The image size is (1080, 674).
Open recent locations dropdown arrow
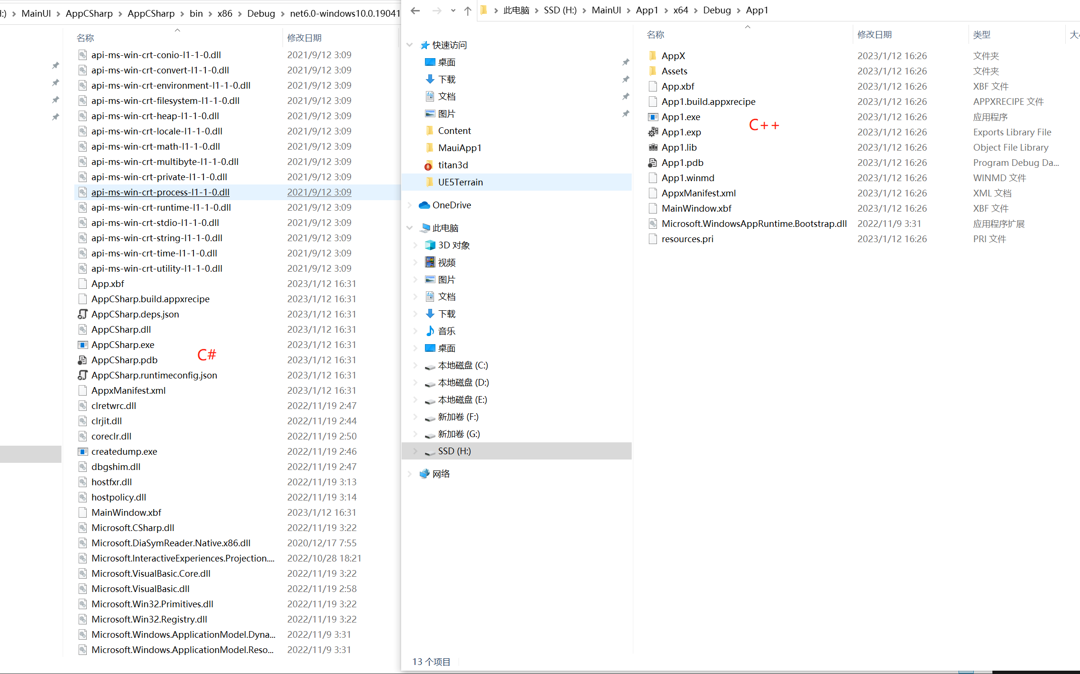453,10
